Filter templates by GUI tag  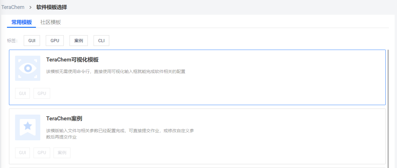click(x=32, y=41)
